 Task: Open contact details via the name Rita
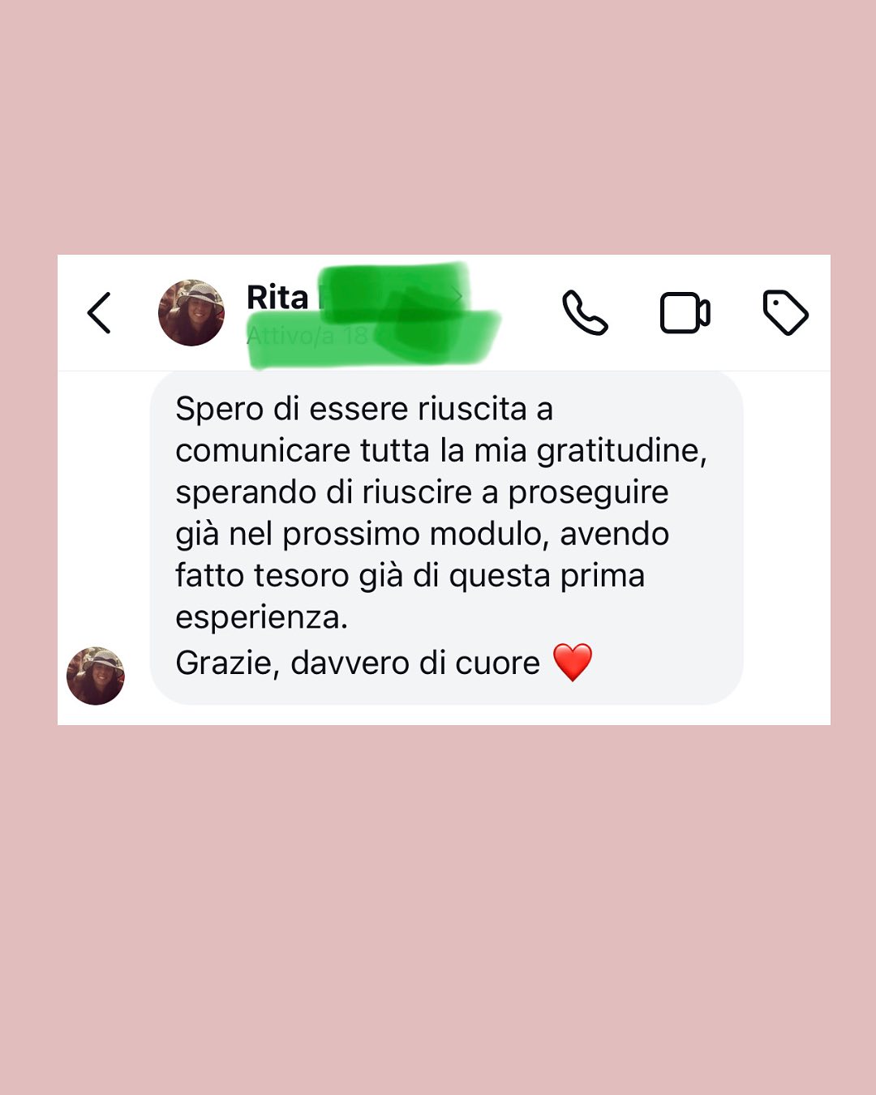tap(277, 298)
